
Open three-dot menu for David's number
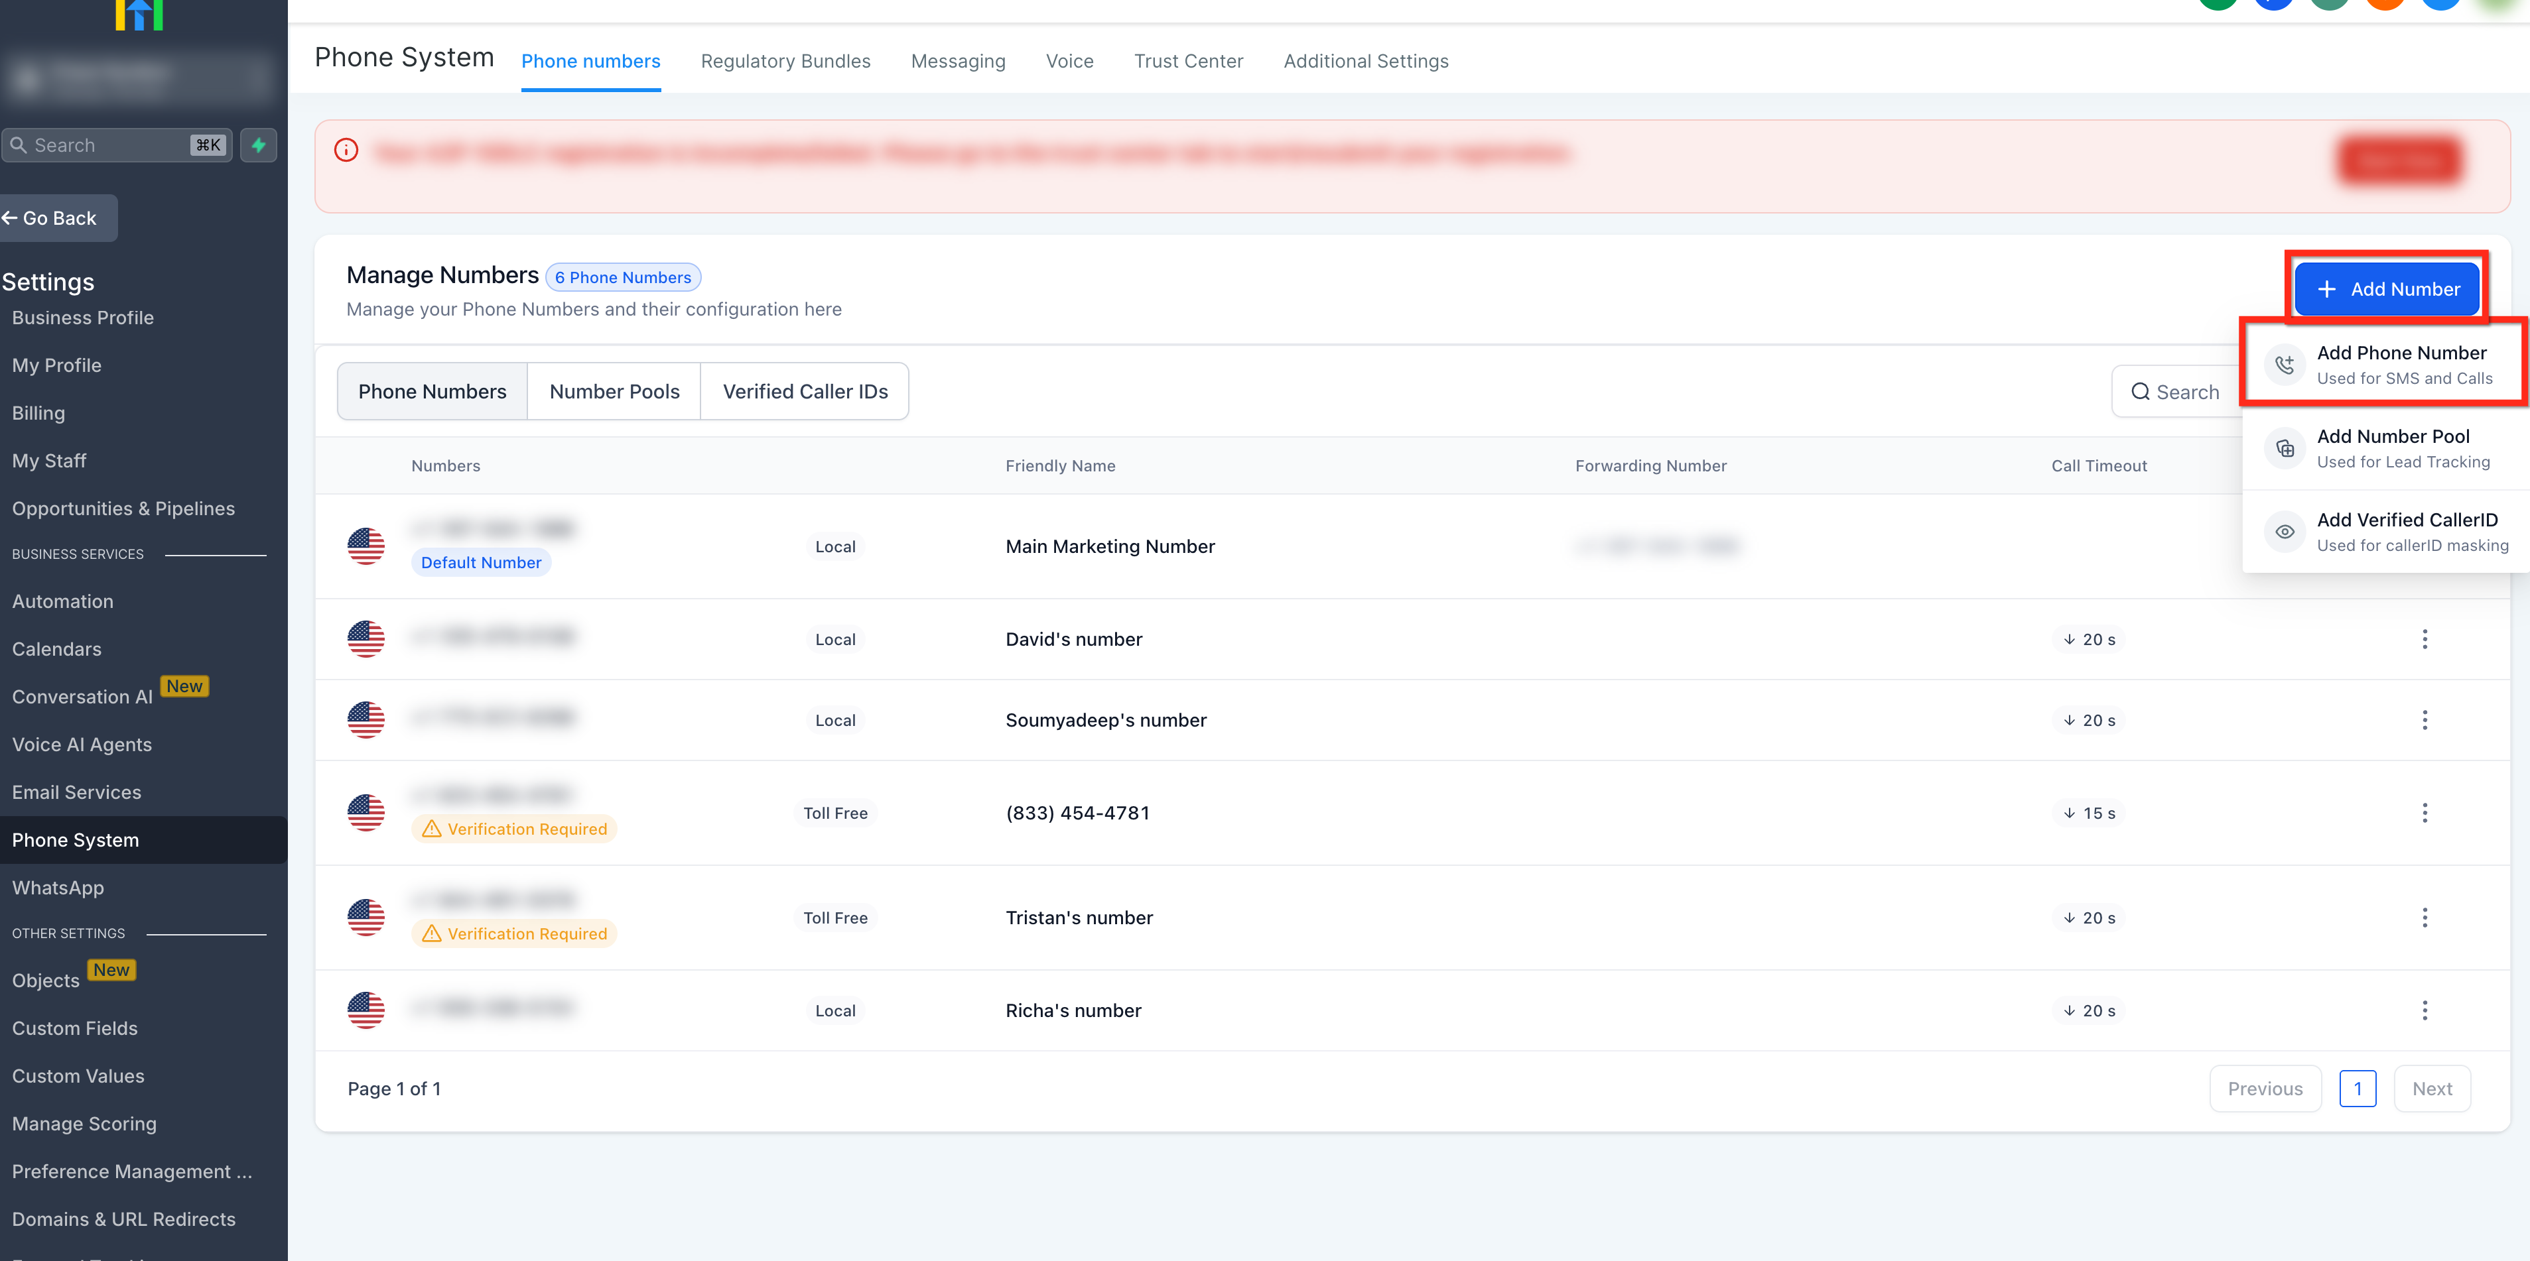(x=2424, y=639)
